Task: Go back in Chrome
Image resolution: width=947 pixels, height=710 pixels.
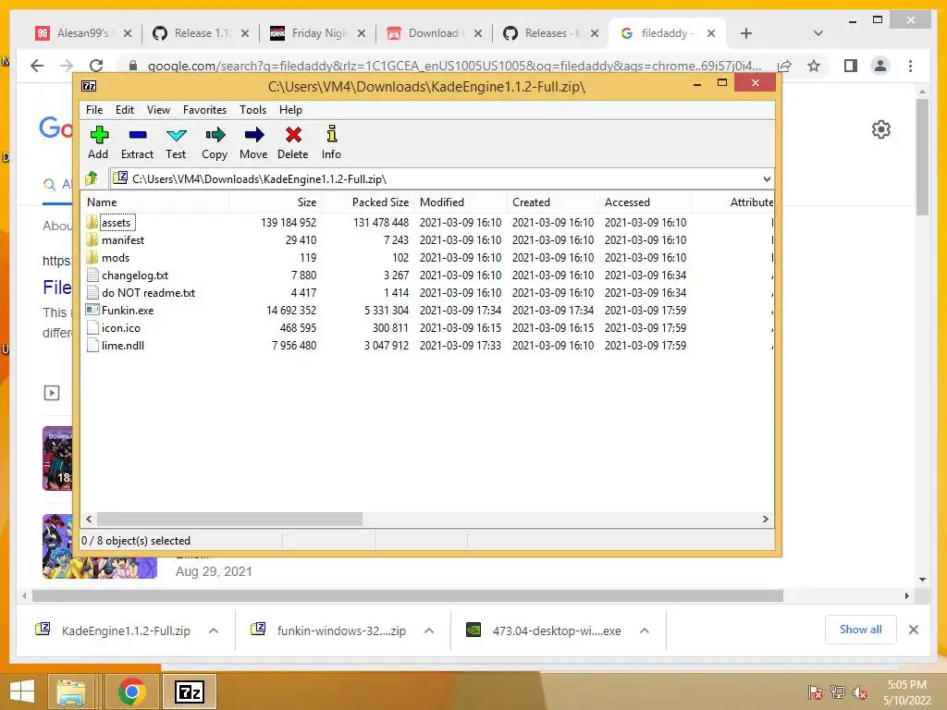Action: click(x=37, y=66)
